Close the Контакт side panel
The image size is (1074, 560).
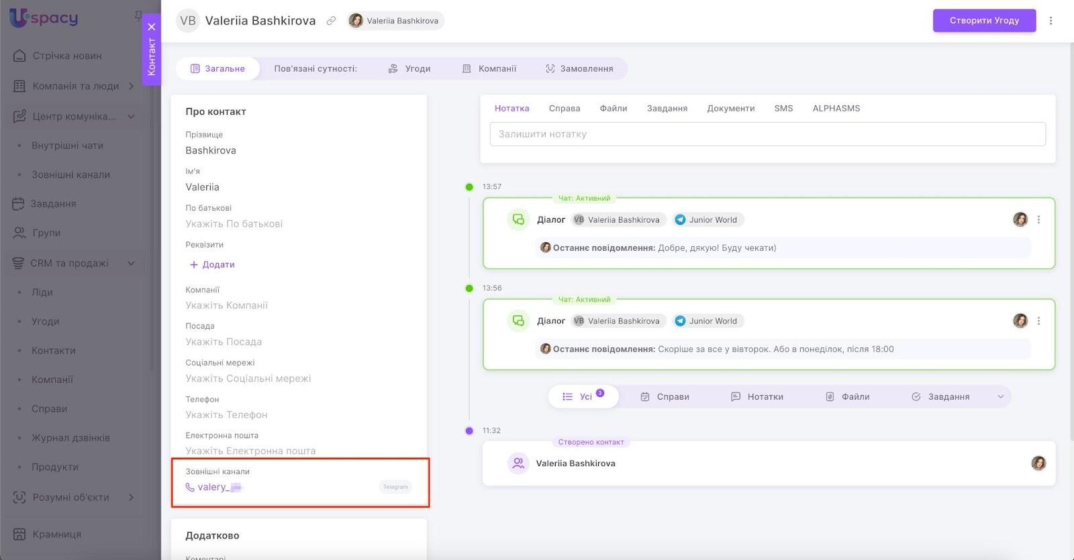152,27
